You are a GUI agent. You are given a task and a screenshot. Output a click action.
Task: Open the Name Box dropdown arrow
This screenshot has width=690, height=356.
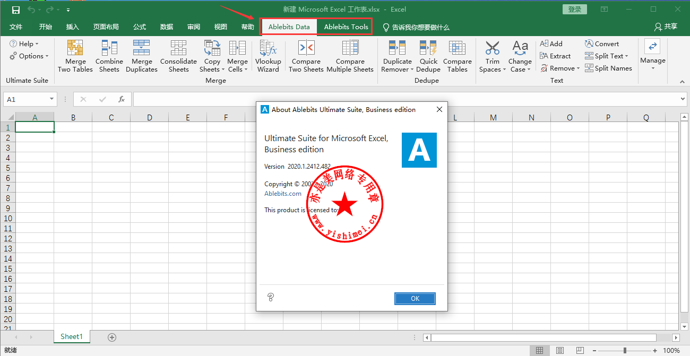pos(51,99)
